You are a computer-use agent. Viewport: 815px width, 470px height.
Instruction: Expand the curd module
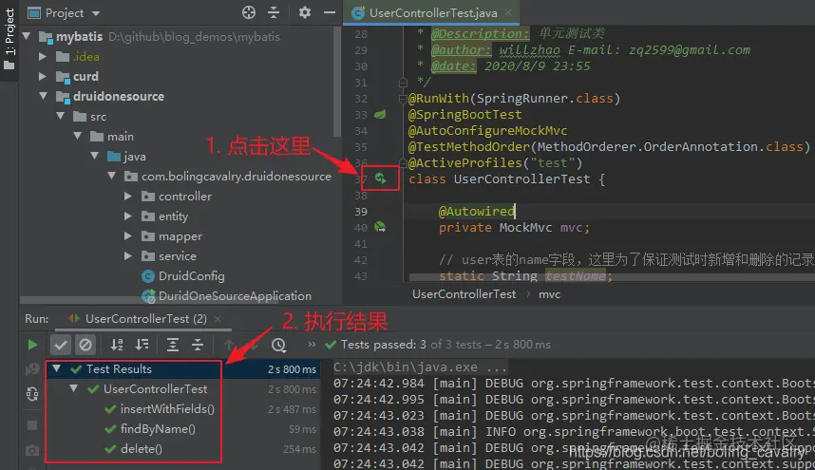(43, 76)
